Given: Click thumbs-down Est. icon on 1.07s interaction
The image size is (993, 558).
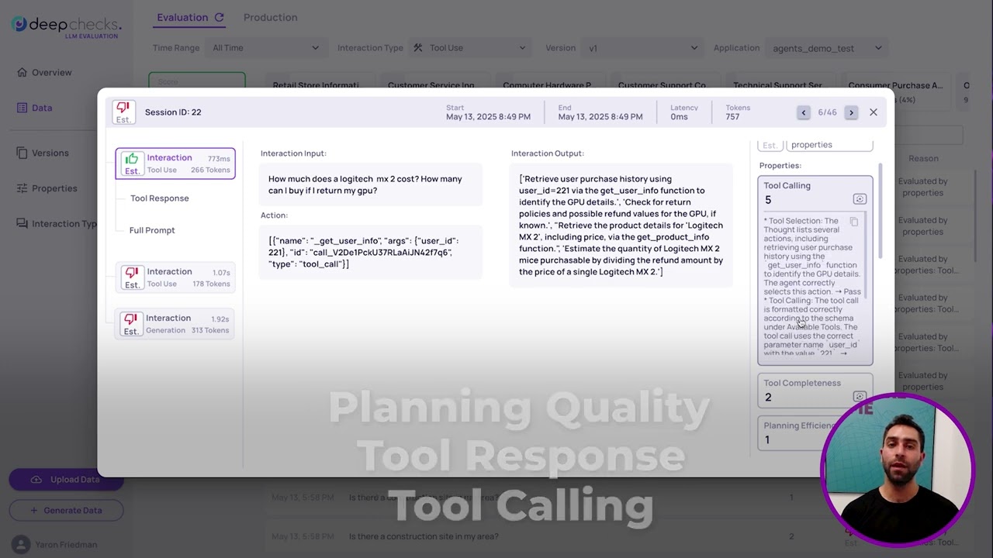Looking at the screenshot, I should click(132, 277).
